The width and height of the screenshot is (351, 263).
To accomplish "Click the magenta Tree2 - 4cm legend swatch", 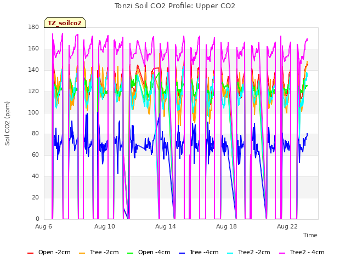I will point(282,253).
